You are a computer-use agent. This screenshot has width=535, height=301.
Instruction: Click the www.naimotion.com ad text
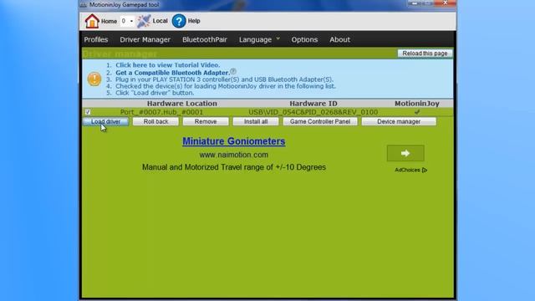click(234, 155)
